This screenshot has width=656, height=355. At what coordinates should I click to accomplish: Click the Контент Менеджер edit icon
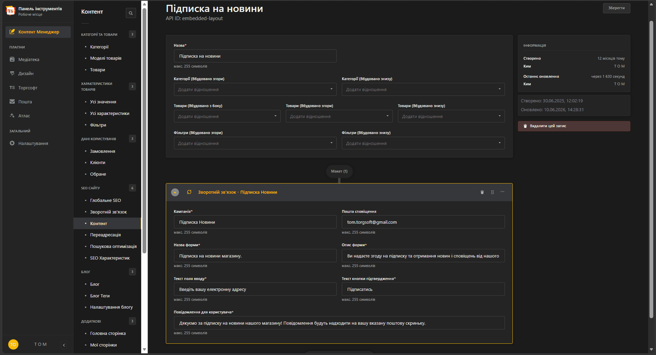click(x=12, y=32)
